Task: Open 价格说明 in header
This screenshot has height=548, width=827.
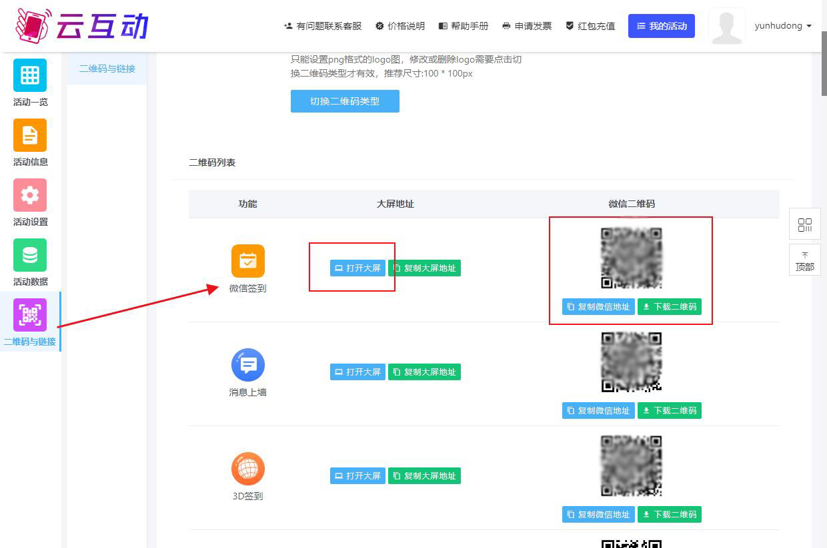Action: 400,26
